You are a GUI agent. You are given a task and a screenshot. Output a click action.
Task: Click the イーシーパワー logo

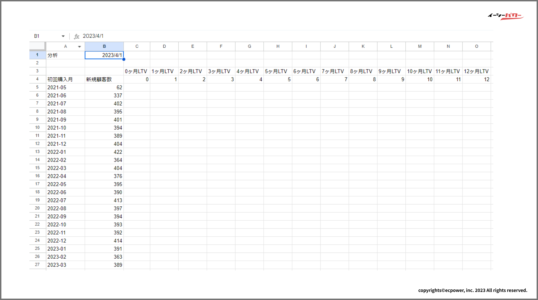[x=506, y=16]
